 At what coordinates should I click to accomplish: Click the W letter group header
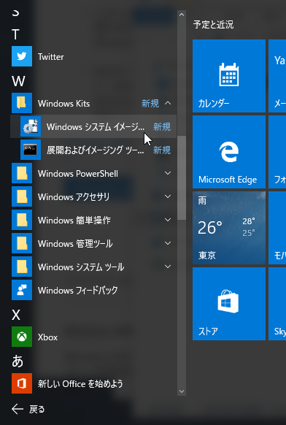[18, 81]
